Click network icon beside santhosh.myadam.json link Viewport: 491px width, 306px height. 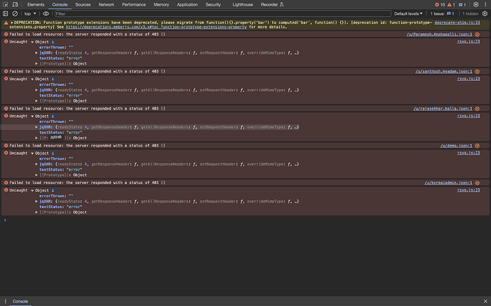tap(477, 72)
